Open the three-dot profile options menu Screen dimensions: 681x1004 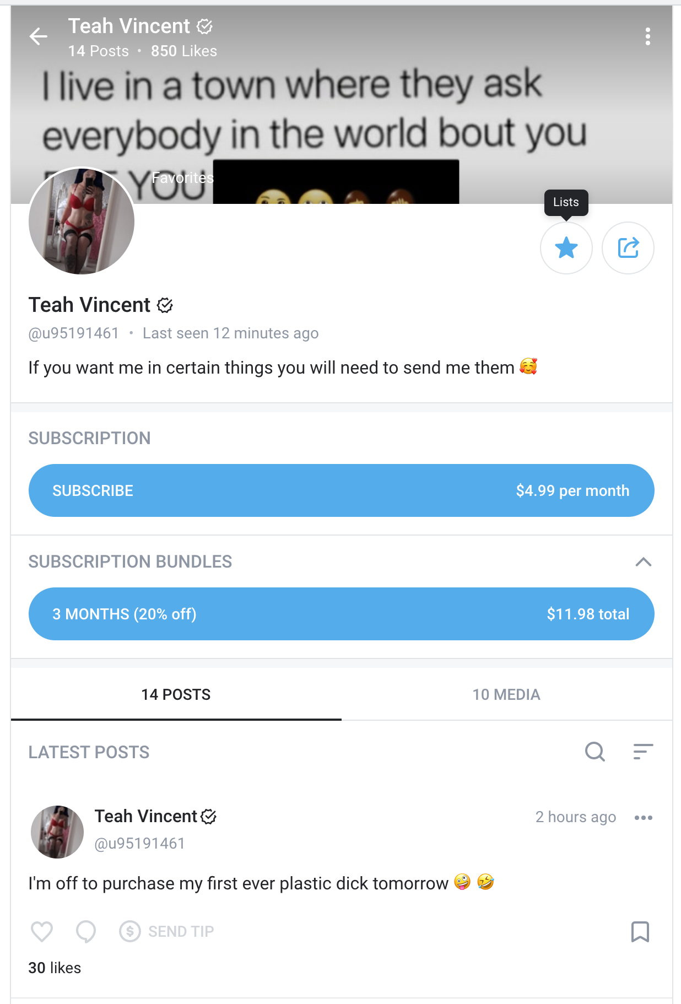coord(647,37)
